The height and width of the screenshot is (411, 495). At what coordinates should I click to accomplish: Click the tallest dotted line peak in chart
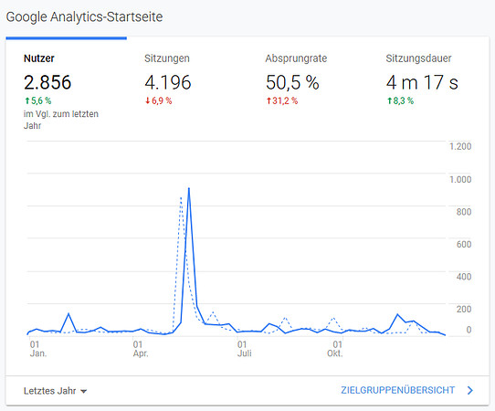coord(181,198)
